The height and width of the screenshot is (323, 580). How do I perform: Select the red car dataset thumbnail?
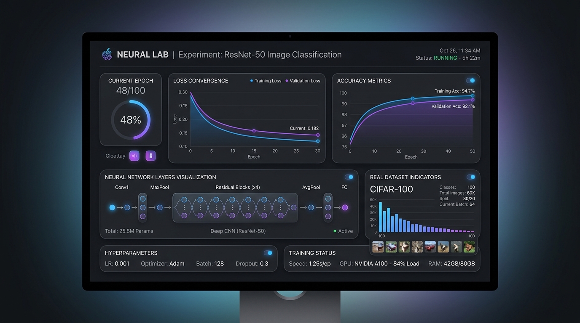430,246
